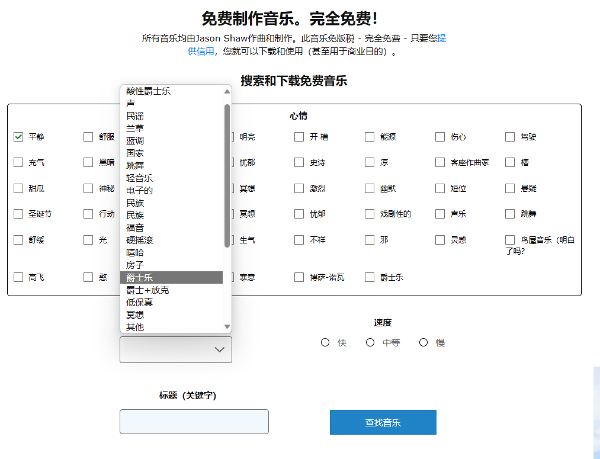
Task: Choose 蓝调 from the genre list
Action: click(171, 141)
